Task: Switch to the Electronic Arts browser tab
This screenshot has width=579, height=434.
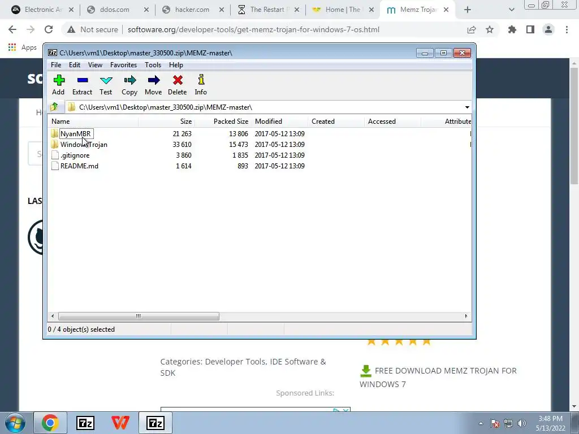Action: coord(42,10)
